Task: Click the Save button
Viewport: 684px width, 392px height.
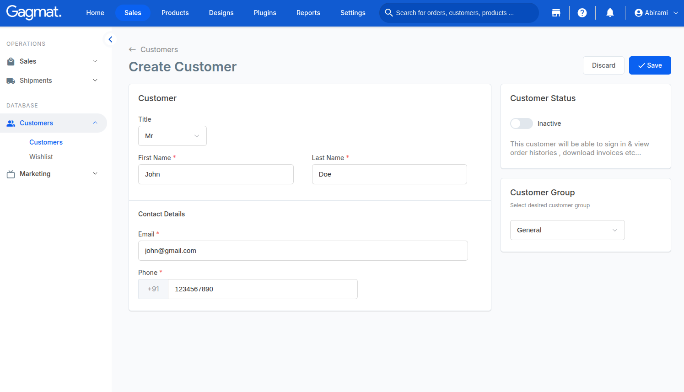Action: point(650,65)
